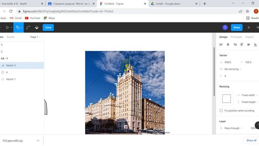Click the Show all downloads button

(x=251, y=140)
